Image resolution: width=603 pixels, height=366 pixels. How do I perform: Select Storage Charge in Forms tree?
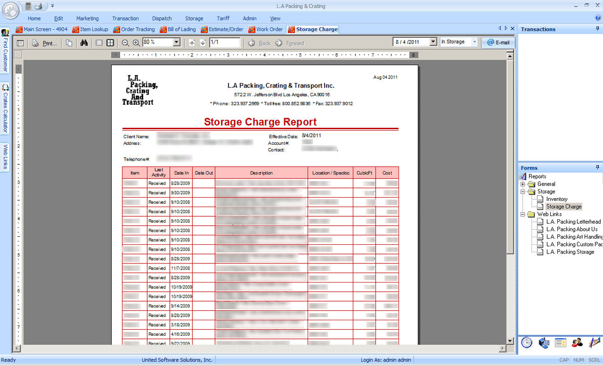tap(564, 207)
